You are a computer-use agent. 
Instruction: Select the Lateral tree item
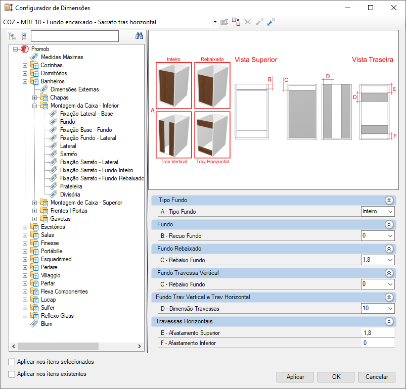[x=68, y=146]
